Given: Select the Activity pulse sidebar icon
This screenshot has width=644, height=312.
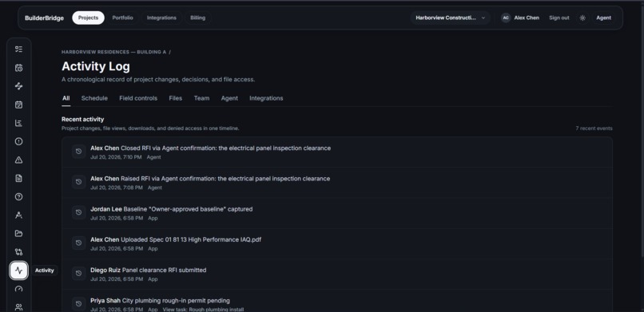Looking at the screenshot, I should click(18, 271).
